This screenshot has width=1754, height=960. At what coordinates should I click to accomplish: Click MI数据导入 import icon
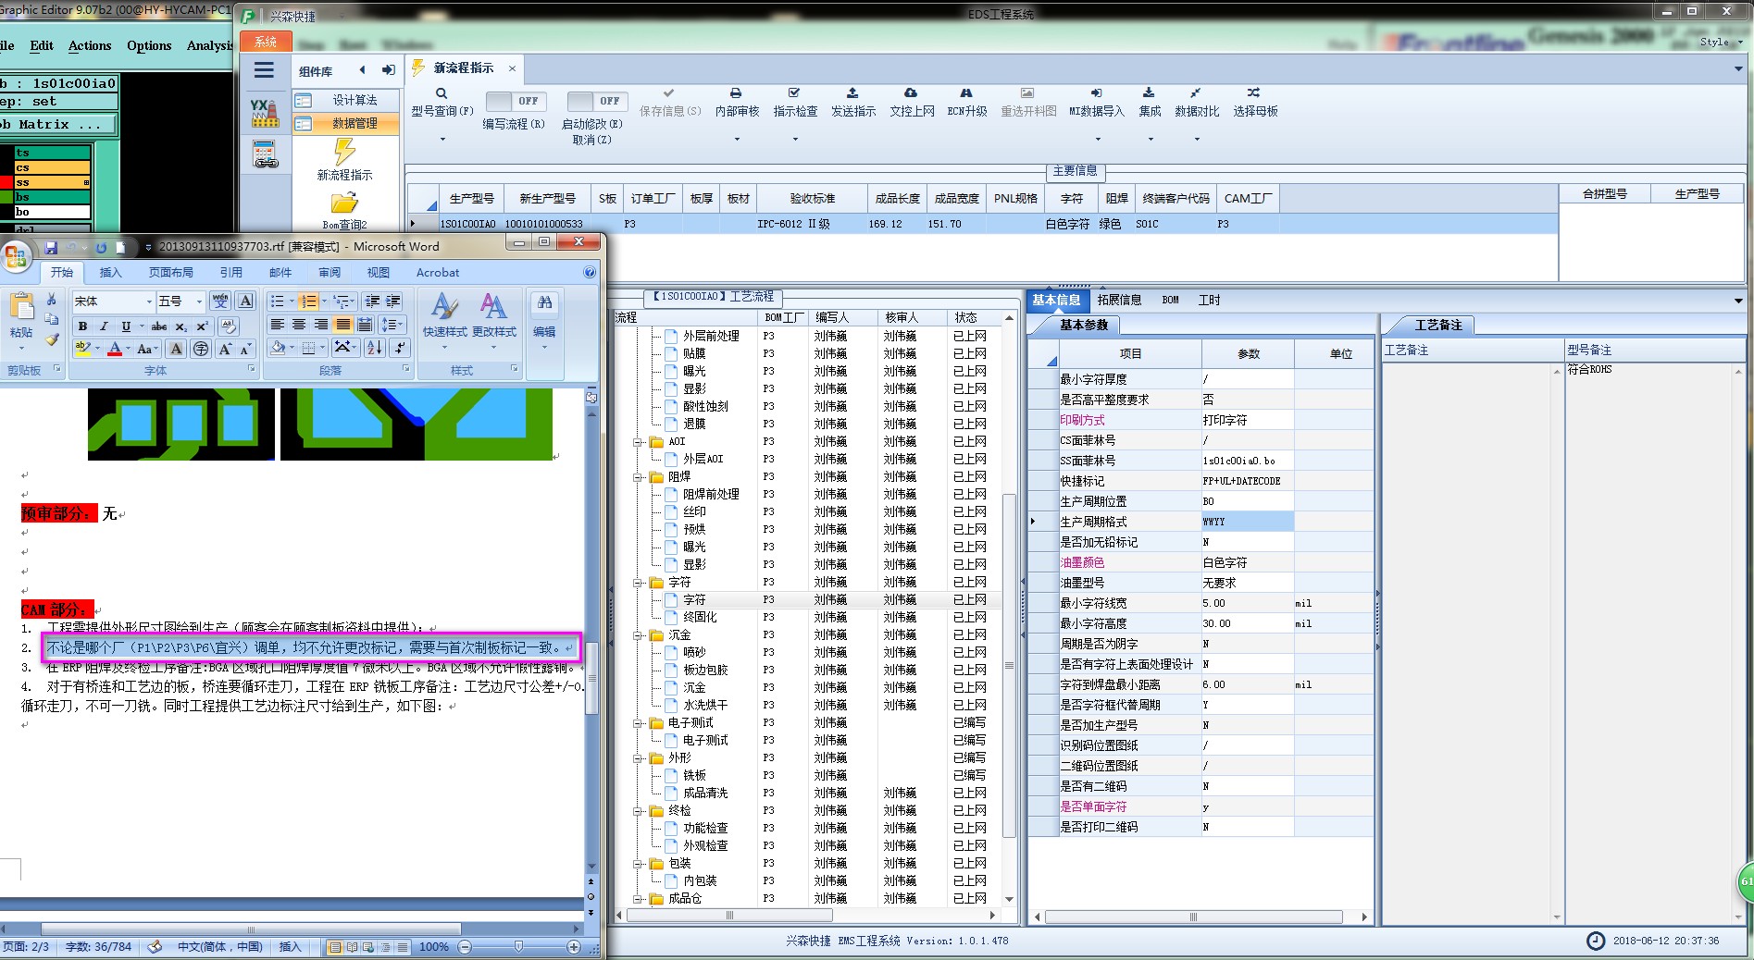click(1096, 93)
